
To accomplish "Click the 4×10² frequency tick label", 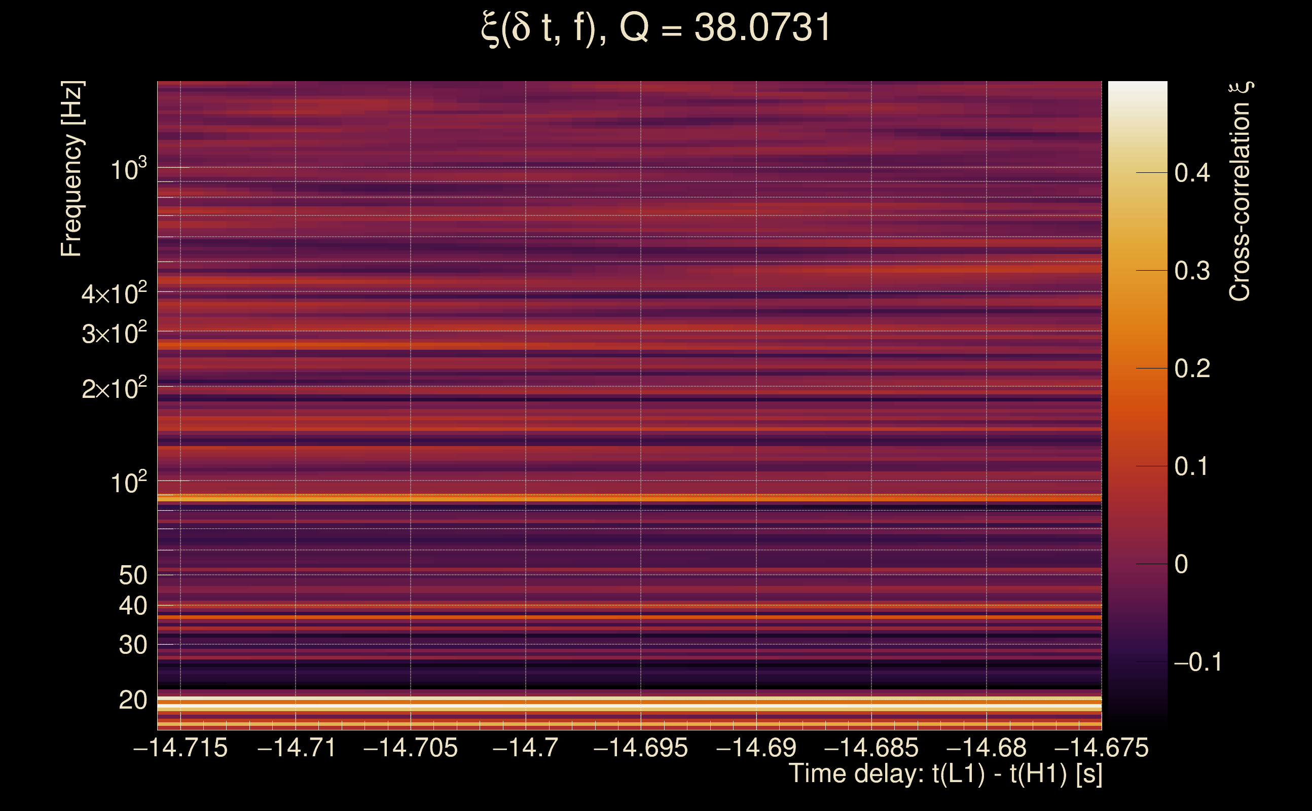I will pos(114,293).
